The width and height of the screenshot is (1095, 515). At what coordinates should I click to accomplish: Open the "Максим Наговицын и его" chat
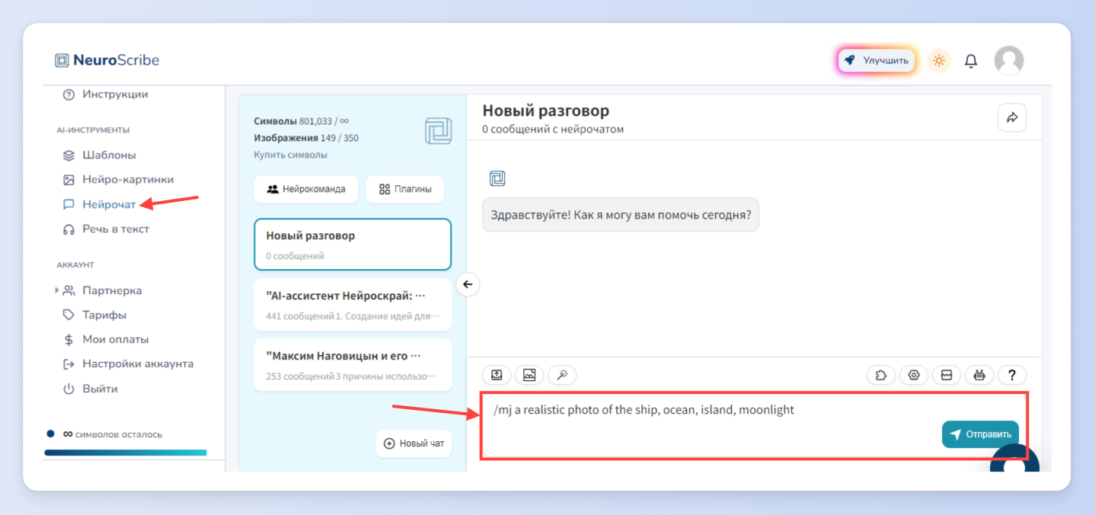pos(353,365)
